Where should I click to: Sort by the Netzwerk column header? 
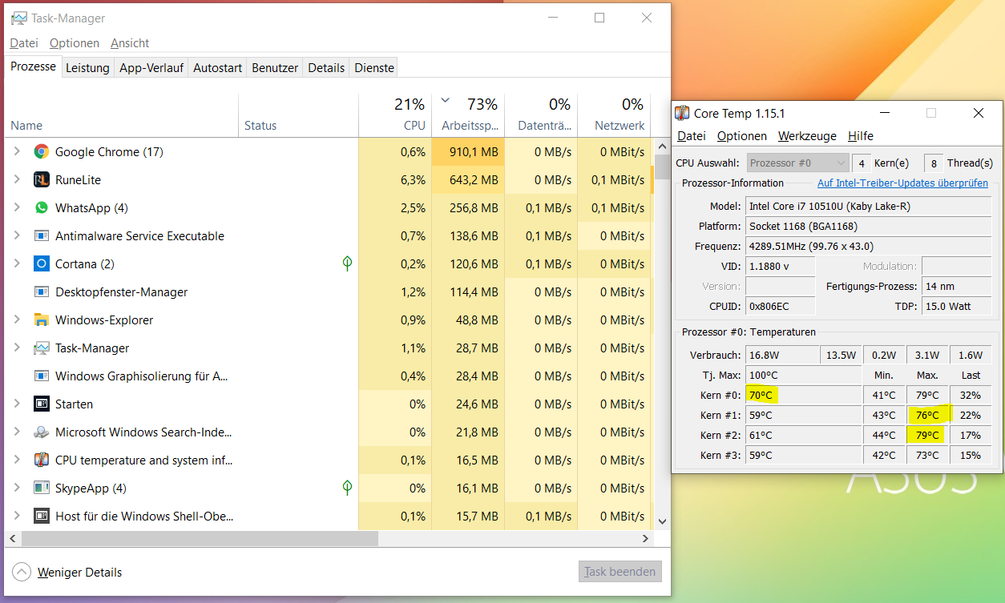(614, 114)
